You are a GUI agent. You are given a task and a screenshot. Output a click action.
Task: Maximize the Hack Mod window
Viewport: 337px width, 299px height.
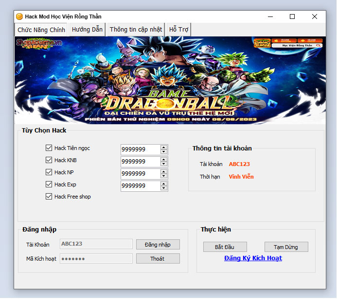[292, 17]
